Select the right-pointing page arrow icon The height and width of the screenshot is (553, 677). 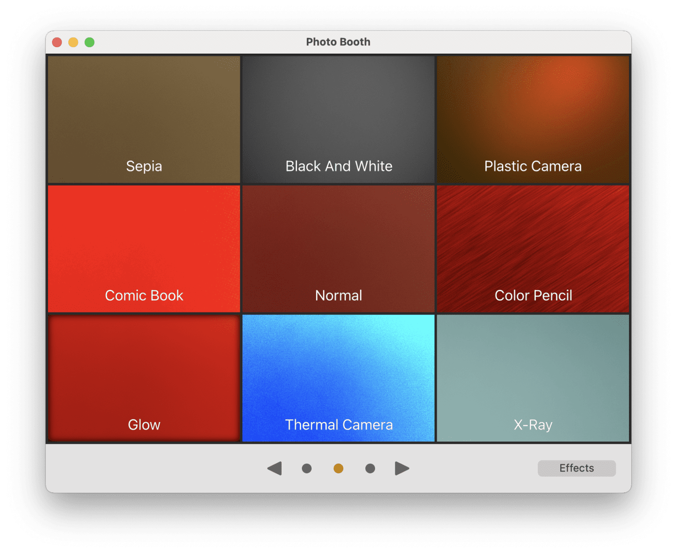[402, 468]
